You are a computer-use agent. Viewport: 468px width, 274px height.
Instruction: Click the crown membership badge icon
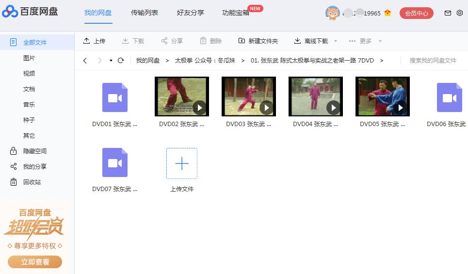coord(387,13)
